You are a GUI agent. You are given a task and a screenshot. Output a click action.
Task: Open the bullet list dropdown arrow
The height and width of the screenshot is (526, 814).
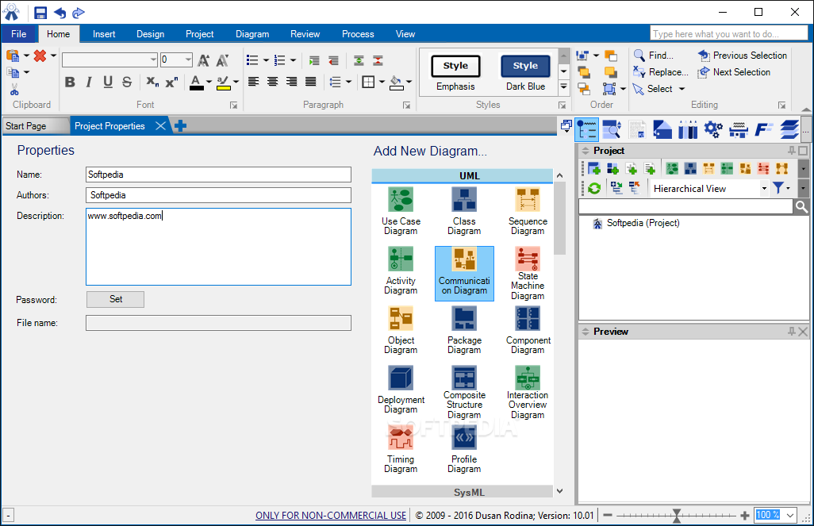point(266,60)
